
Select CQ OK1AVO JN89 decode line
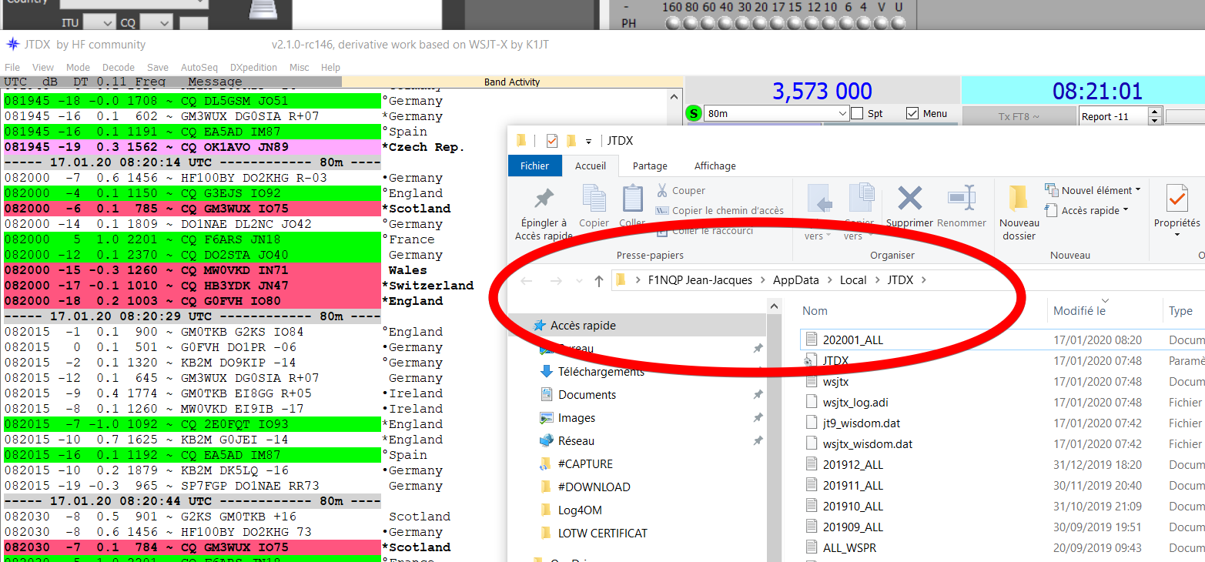tap(192, 147)
